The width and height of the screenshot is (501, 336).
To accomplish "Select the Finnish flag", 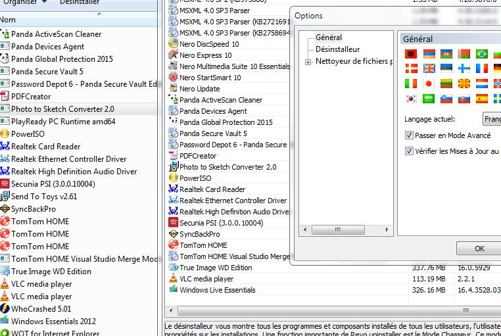I will click(x=464, y=68).
